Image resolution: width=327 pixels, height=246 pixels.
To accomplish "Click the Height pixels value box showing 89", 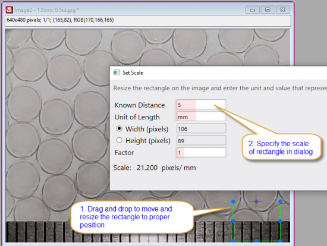I will coord(201,141).
